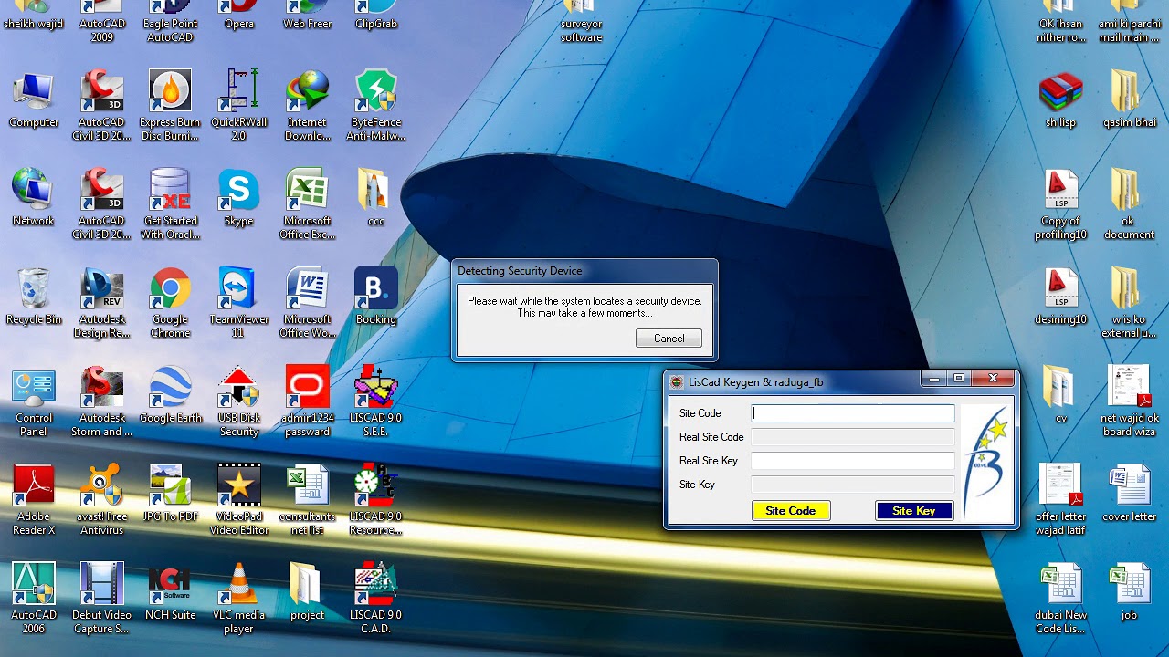
Task: Open the project folder
Action: point(308,592)
